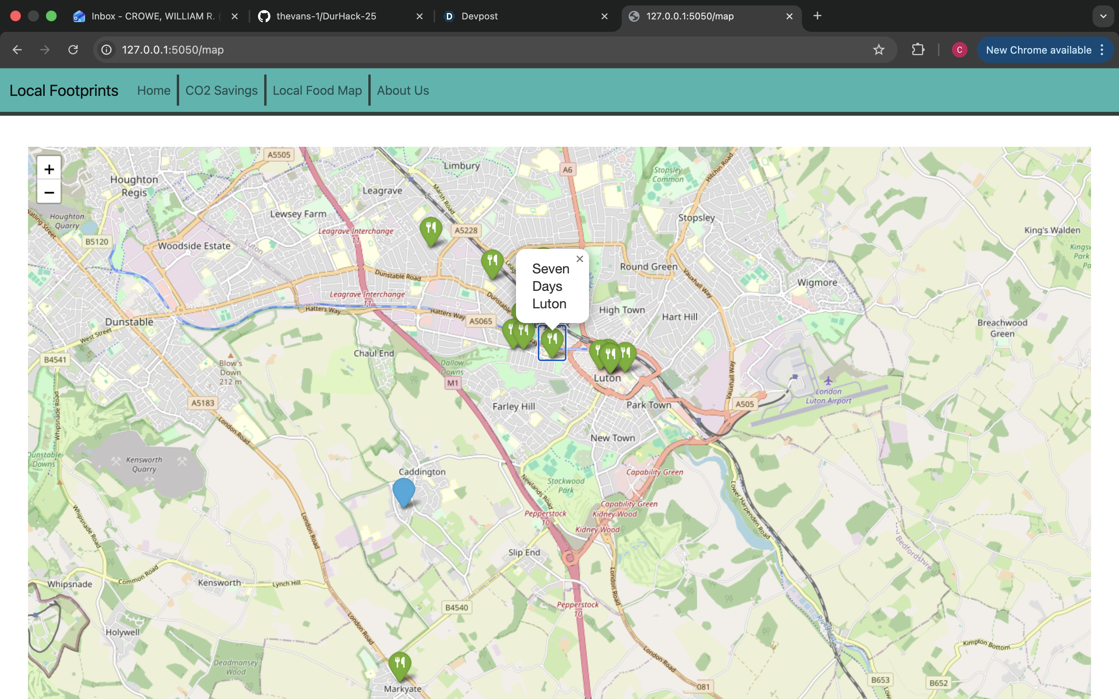Image resolution: width=1119 pixels, height=699 pixels.
Task: Navigate to About Us page
Action: (402, 90)
